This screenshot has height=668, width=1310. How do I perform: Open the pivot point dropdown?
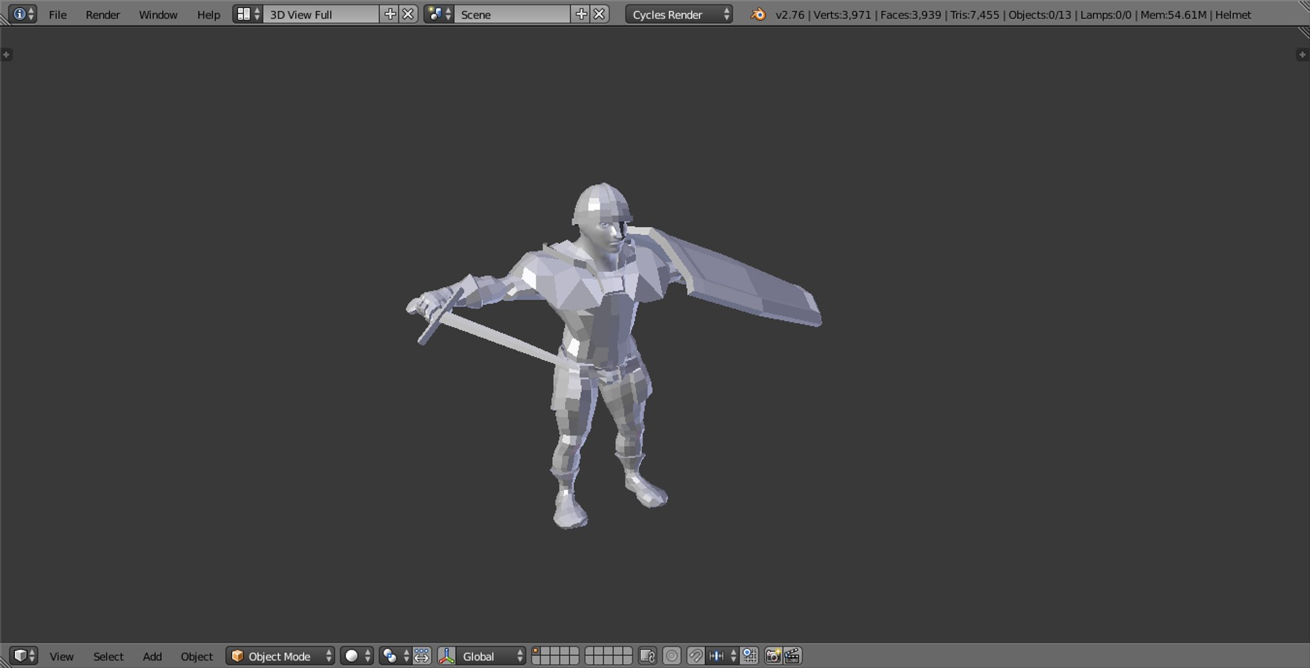395,656
